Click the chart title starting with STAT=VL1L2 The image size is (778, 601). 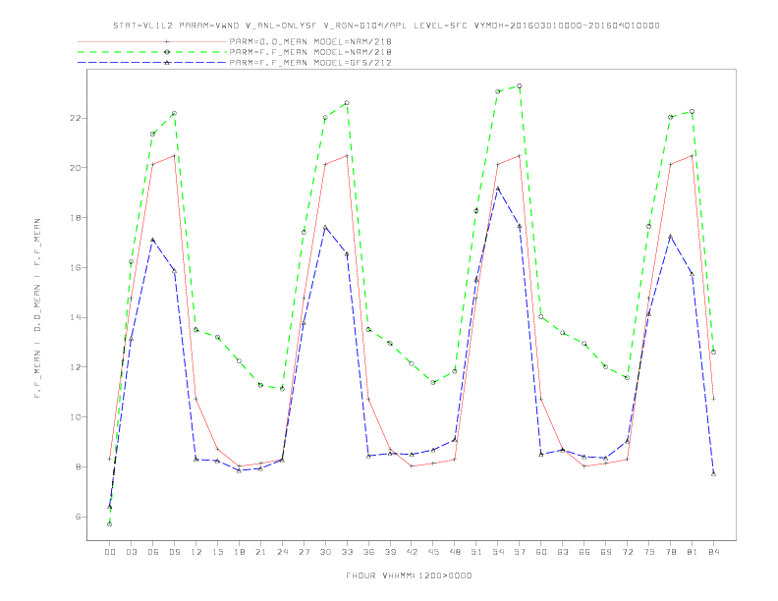[386, 26]
